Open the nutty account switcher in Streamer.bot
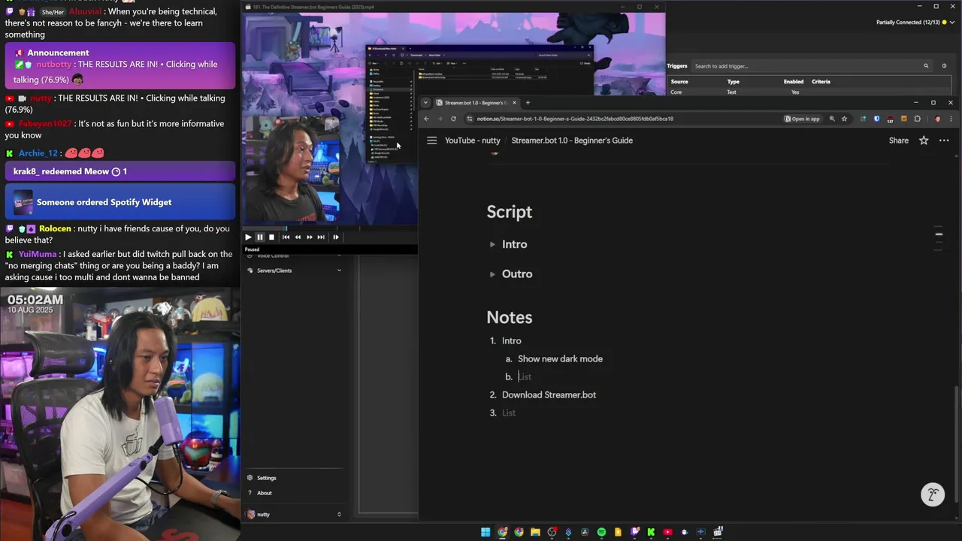The height and width of the screenshot is (541, 962). point(295,515)
